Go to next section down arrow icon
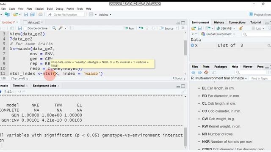The height and width of the screenshot is (152, 271). (x=153, y=28)
